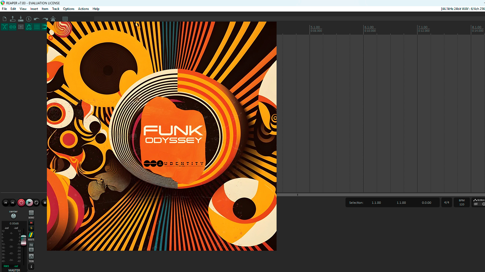
Task: Click the master track info 'i' button
Action: point(31,267)
